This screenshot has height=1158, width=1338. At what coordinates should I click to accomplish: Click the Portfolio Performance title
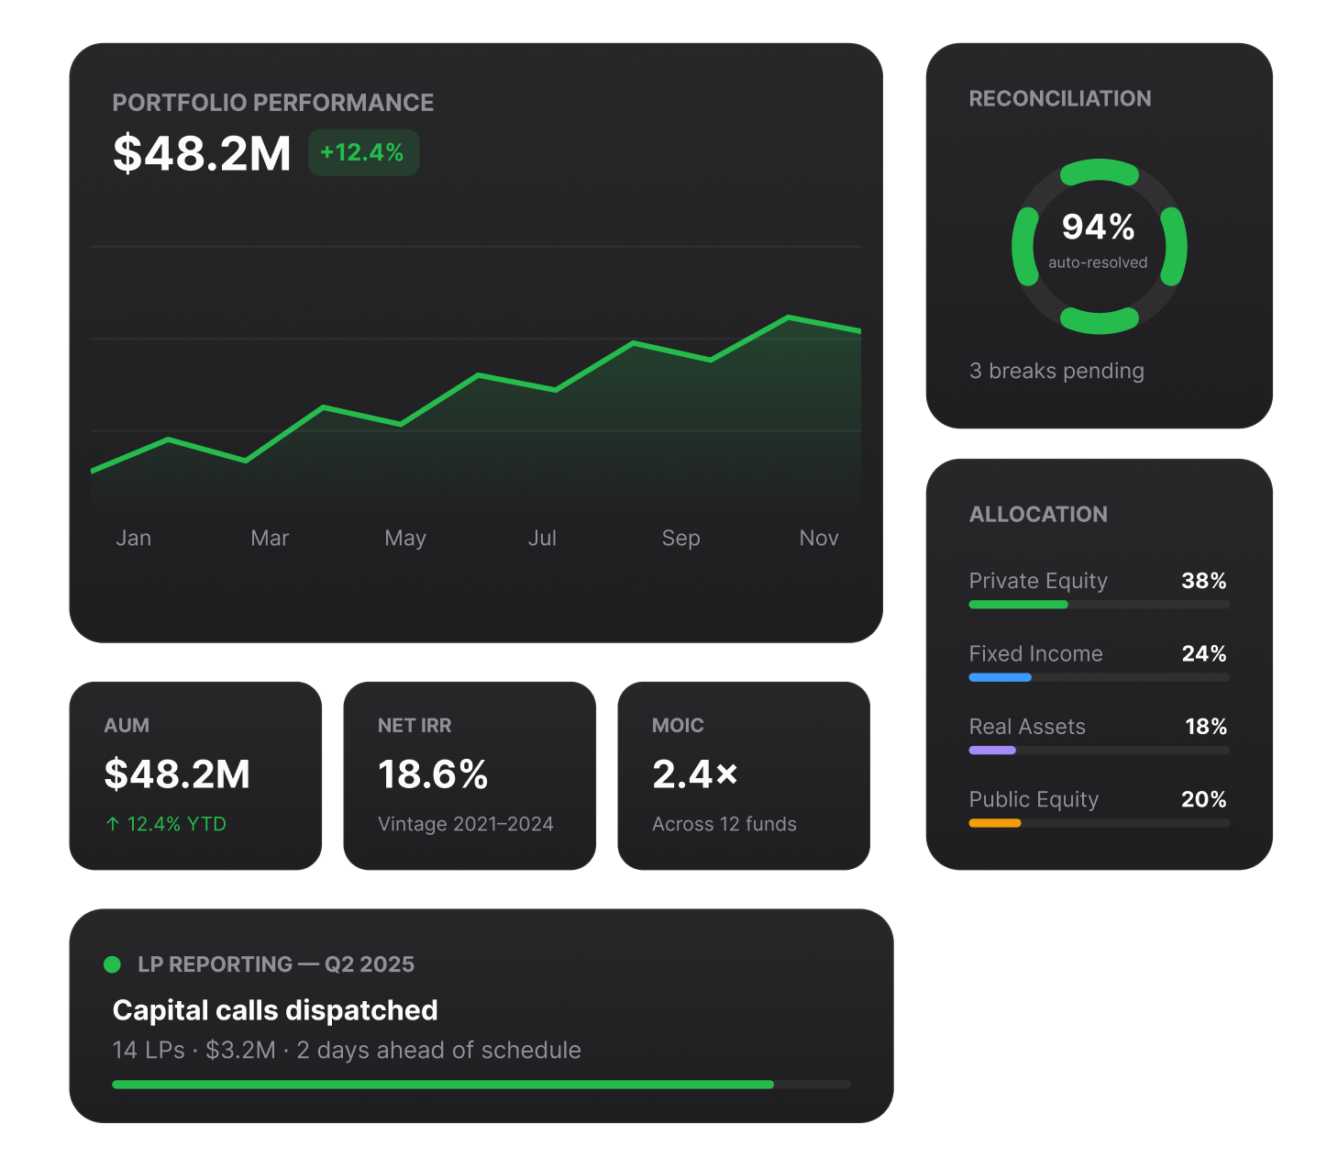point(273,103)
